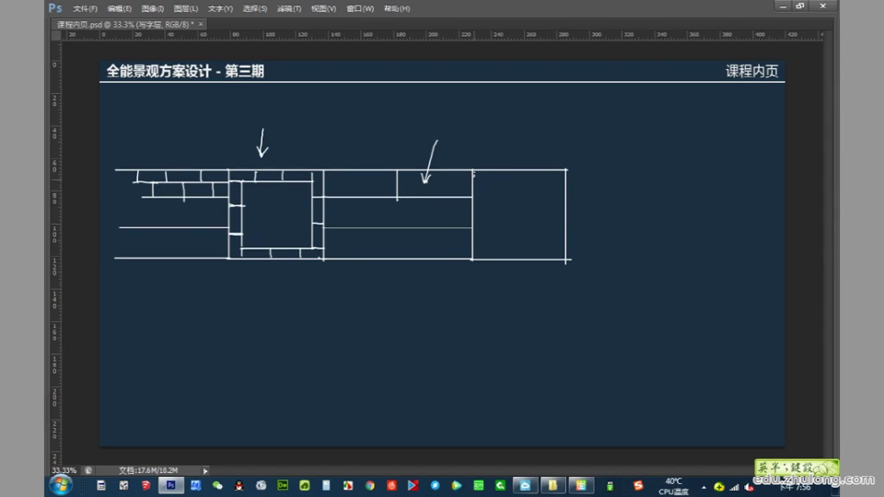Open WeChat from the taskbar

[217, 485]
